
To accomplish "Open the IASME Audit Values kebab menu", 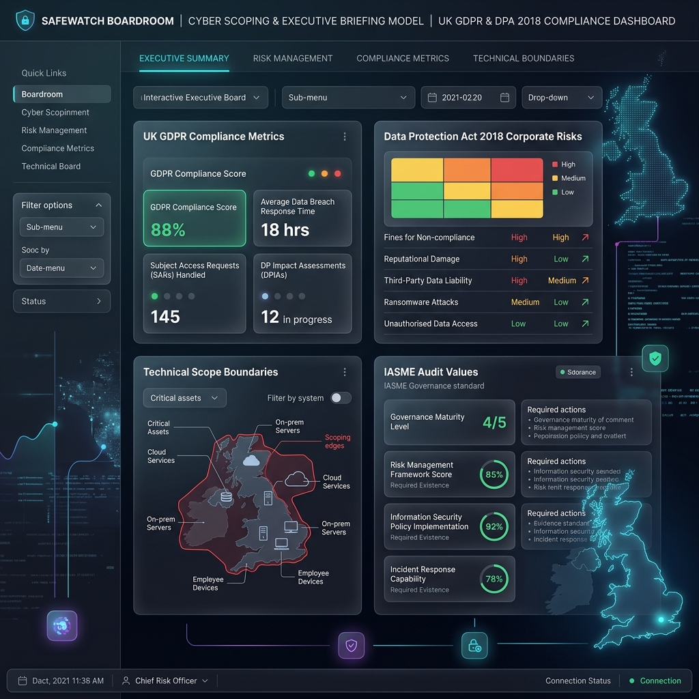I will tap(631, 372).
